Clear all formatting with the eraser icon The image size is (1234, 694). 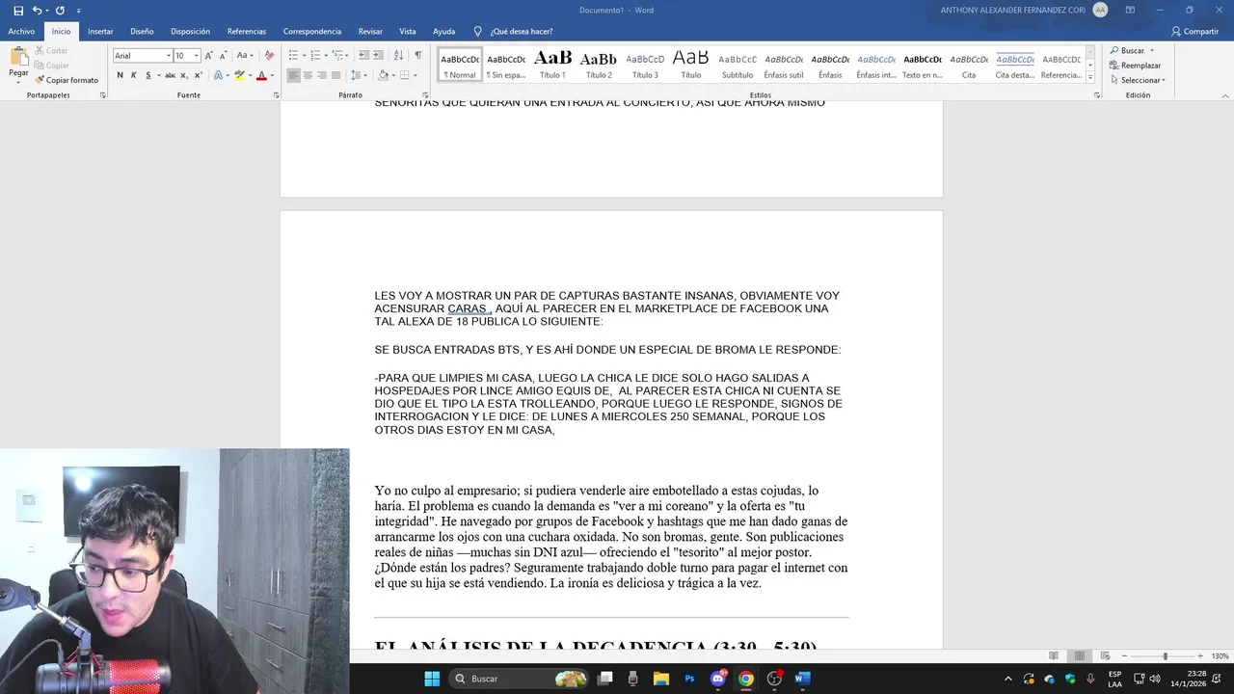(269, 56)
